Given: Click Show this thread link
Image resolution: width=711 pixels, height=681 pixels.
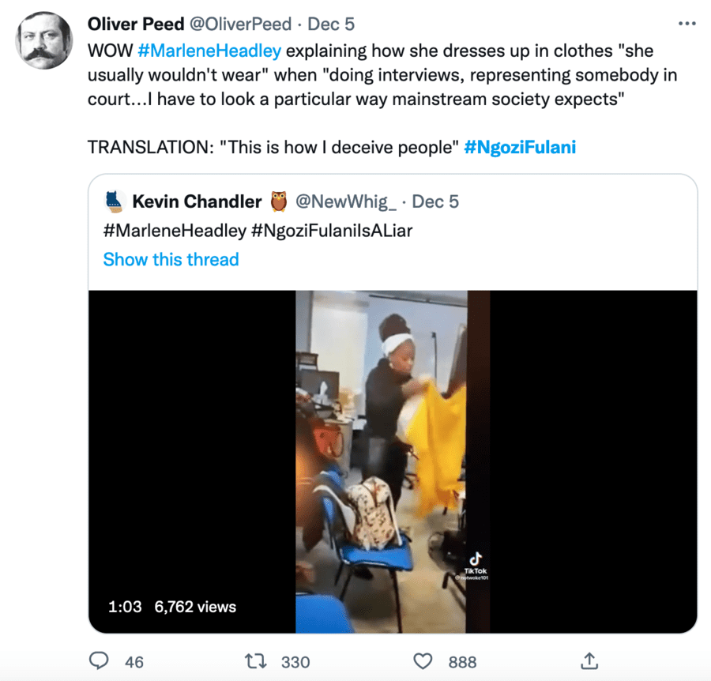Looking at the screenshot, I should [x=171, y=259].
